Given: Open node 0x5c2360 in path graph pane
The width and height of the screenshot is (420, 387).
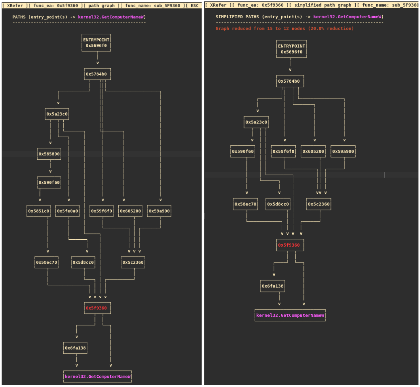Looking at the screenshot, I should 133,262.
